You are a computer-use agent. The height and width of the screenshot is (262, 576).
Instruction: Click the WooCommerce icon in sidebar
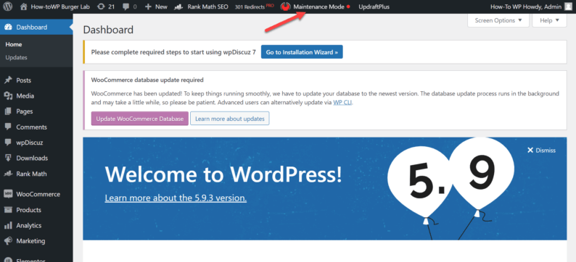coord(8,194)
